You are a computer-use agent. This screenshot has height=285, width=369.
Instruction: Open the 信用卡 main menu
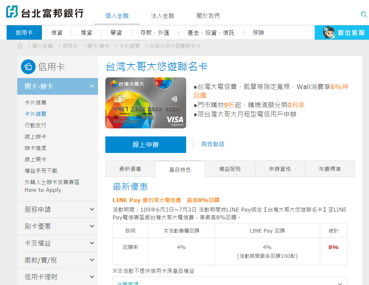coord(24,32)
